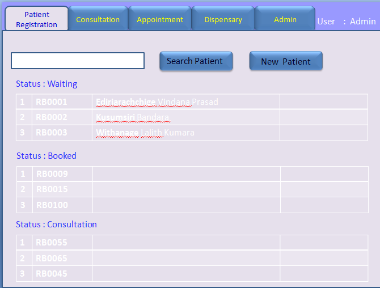Select patient ID RB0003
The width and height of the screenshot is (380, 288).
coord(52,133)
